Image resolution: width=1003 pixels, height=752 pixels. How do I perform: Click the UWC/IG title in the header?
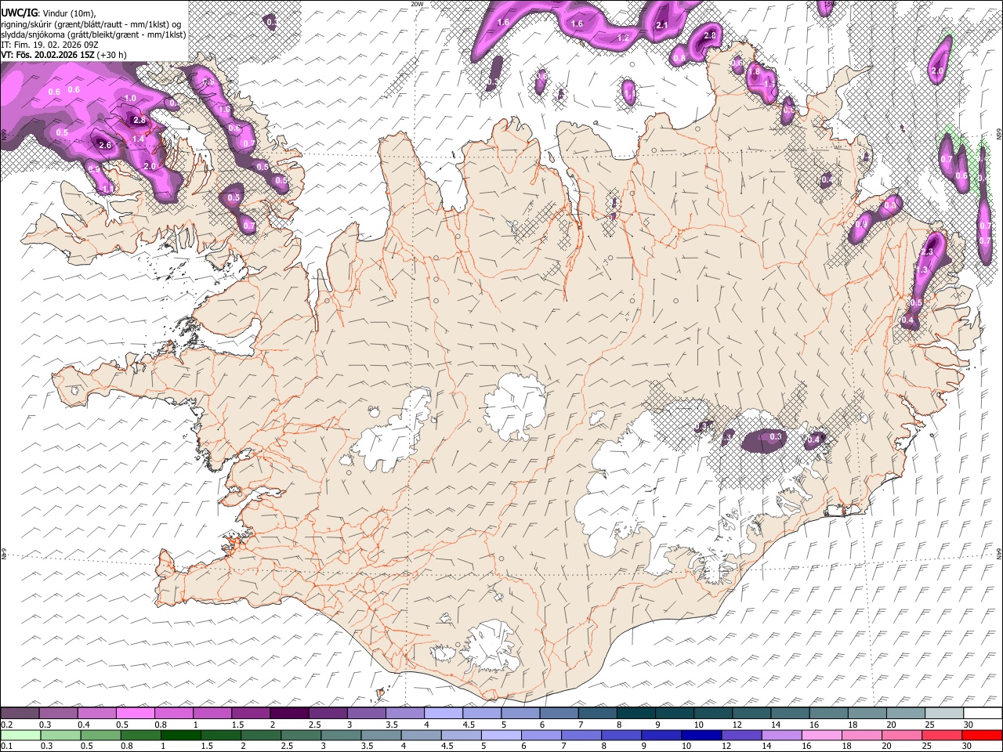pos(19,13)
